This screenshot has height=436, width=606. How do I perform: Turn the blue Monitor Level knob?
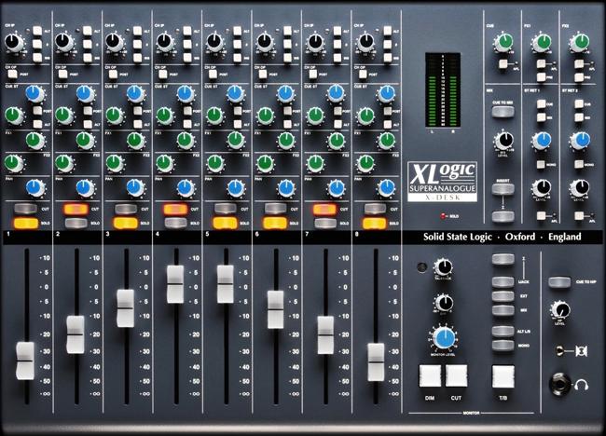(x=443, y=337)
